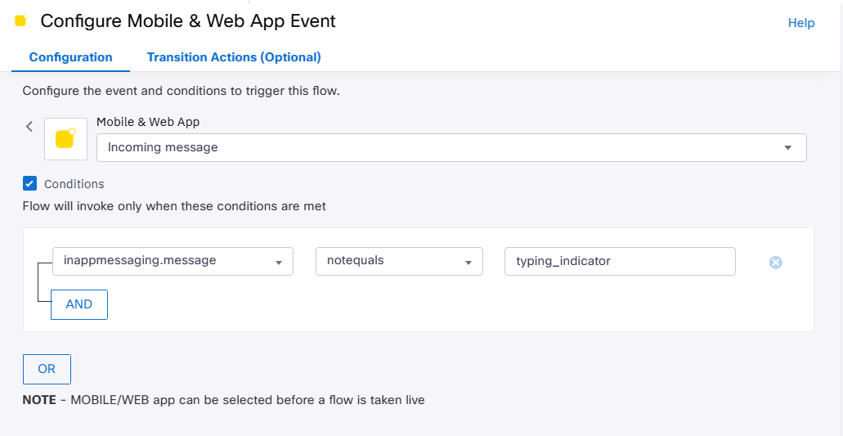Image resolution: width=843 pixels, height=436 pixels.
Task: Click the Mobile & Web App label above the dropdown
Action: [x=148, y=122]
